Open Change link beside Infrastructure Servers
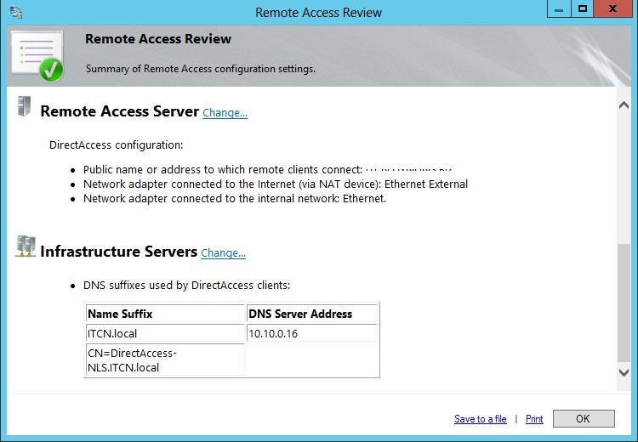The image size is (638, 442). point(224,253)
